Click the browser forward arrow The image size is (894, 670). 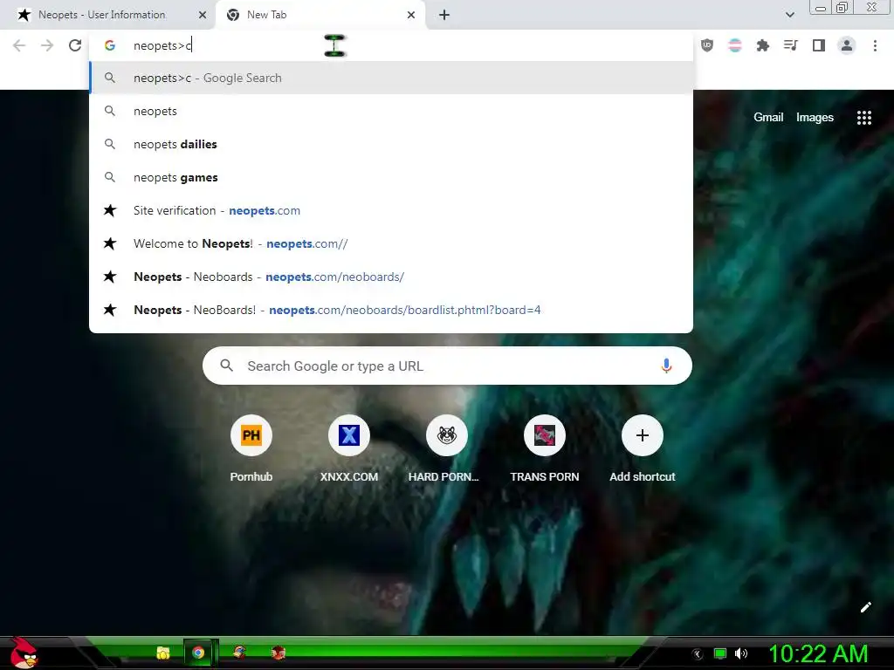[x=47, y=45]
